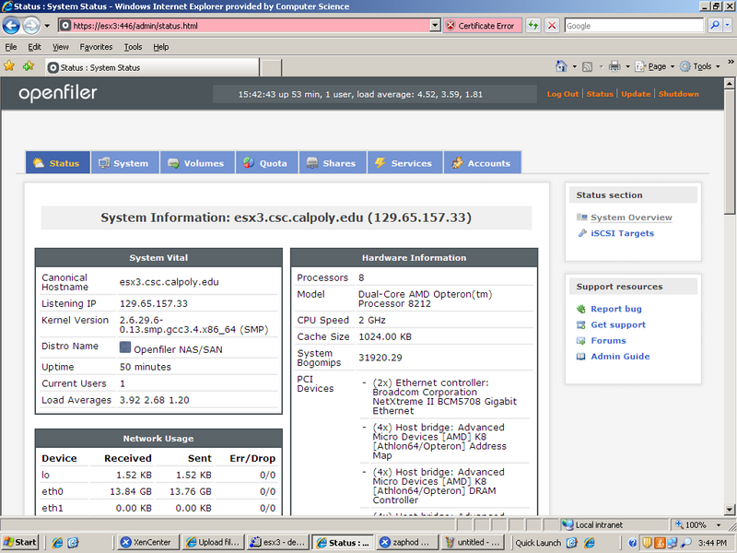Viewport: 737px width, 553px height.
Task: Click the Update link
Action: [x=636, y=94]
